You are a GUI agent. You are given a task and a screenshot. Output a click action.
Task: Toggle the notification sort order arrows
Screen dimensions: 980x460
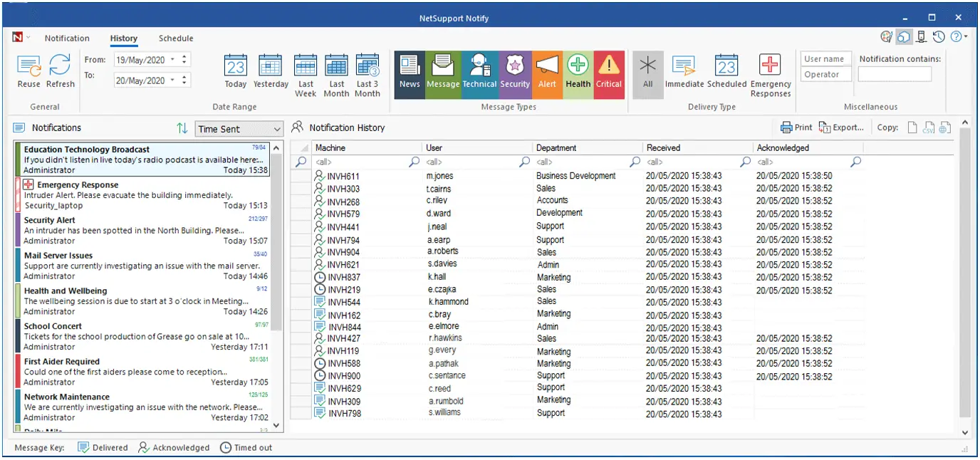(182, 128)
